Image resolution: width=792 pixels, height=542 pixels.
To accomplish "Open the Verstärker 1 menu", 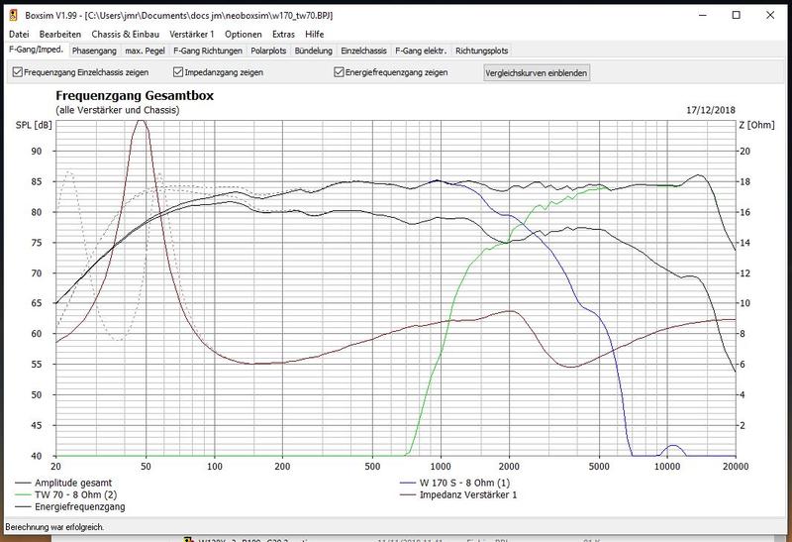I will [x=191, y=34].
